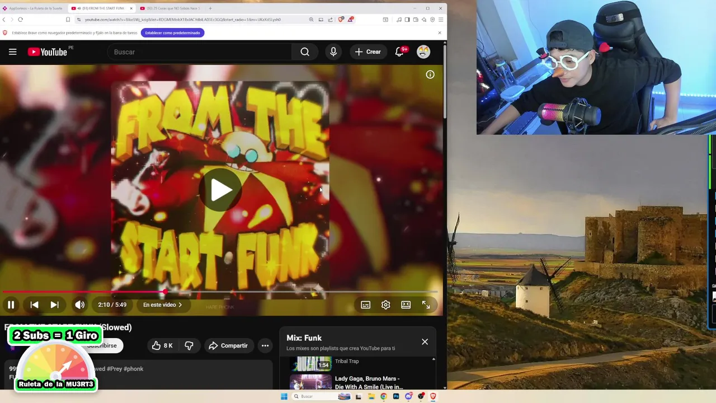This screenshot has width=716, height=403.
Task: Open Photoshop from the taskbar
Action: (x=396, y=396)
